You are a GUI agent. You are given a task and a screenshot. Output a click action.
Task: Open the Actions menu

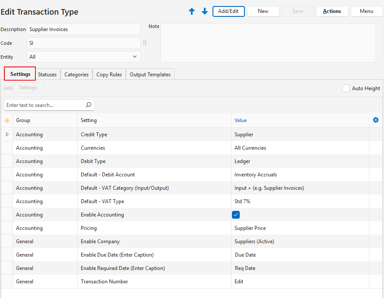(x=332, y=11)
